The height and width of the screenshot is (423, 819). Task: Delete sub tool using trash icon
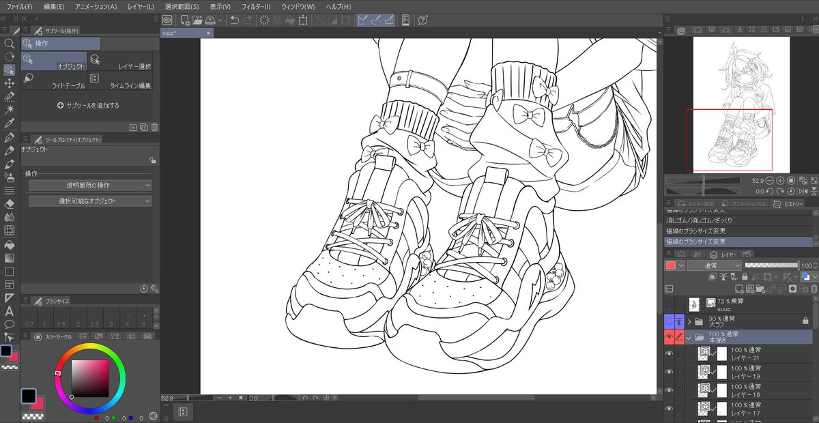coord(154,127)
